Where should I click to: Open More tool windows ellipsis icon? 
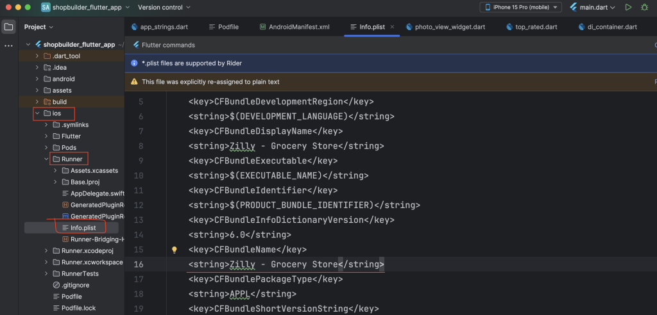8,45
